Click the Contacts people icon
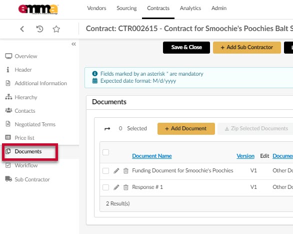The width and height of the screenshot is (293, 234). point(8,110)
